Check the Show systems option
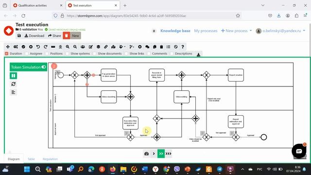This screenshot has height=175, width=311. pos(67,53)
